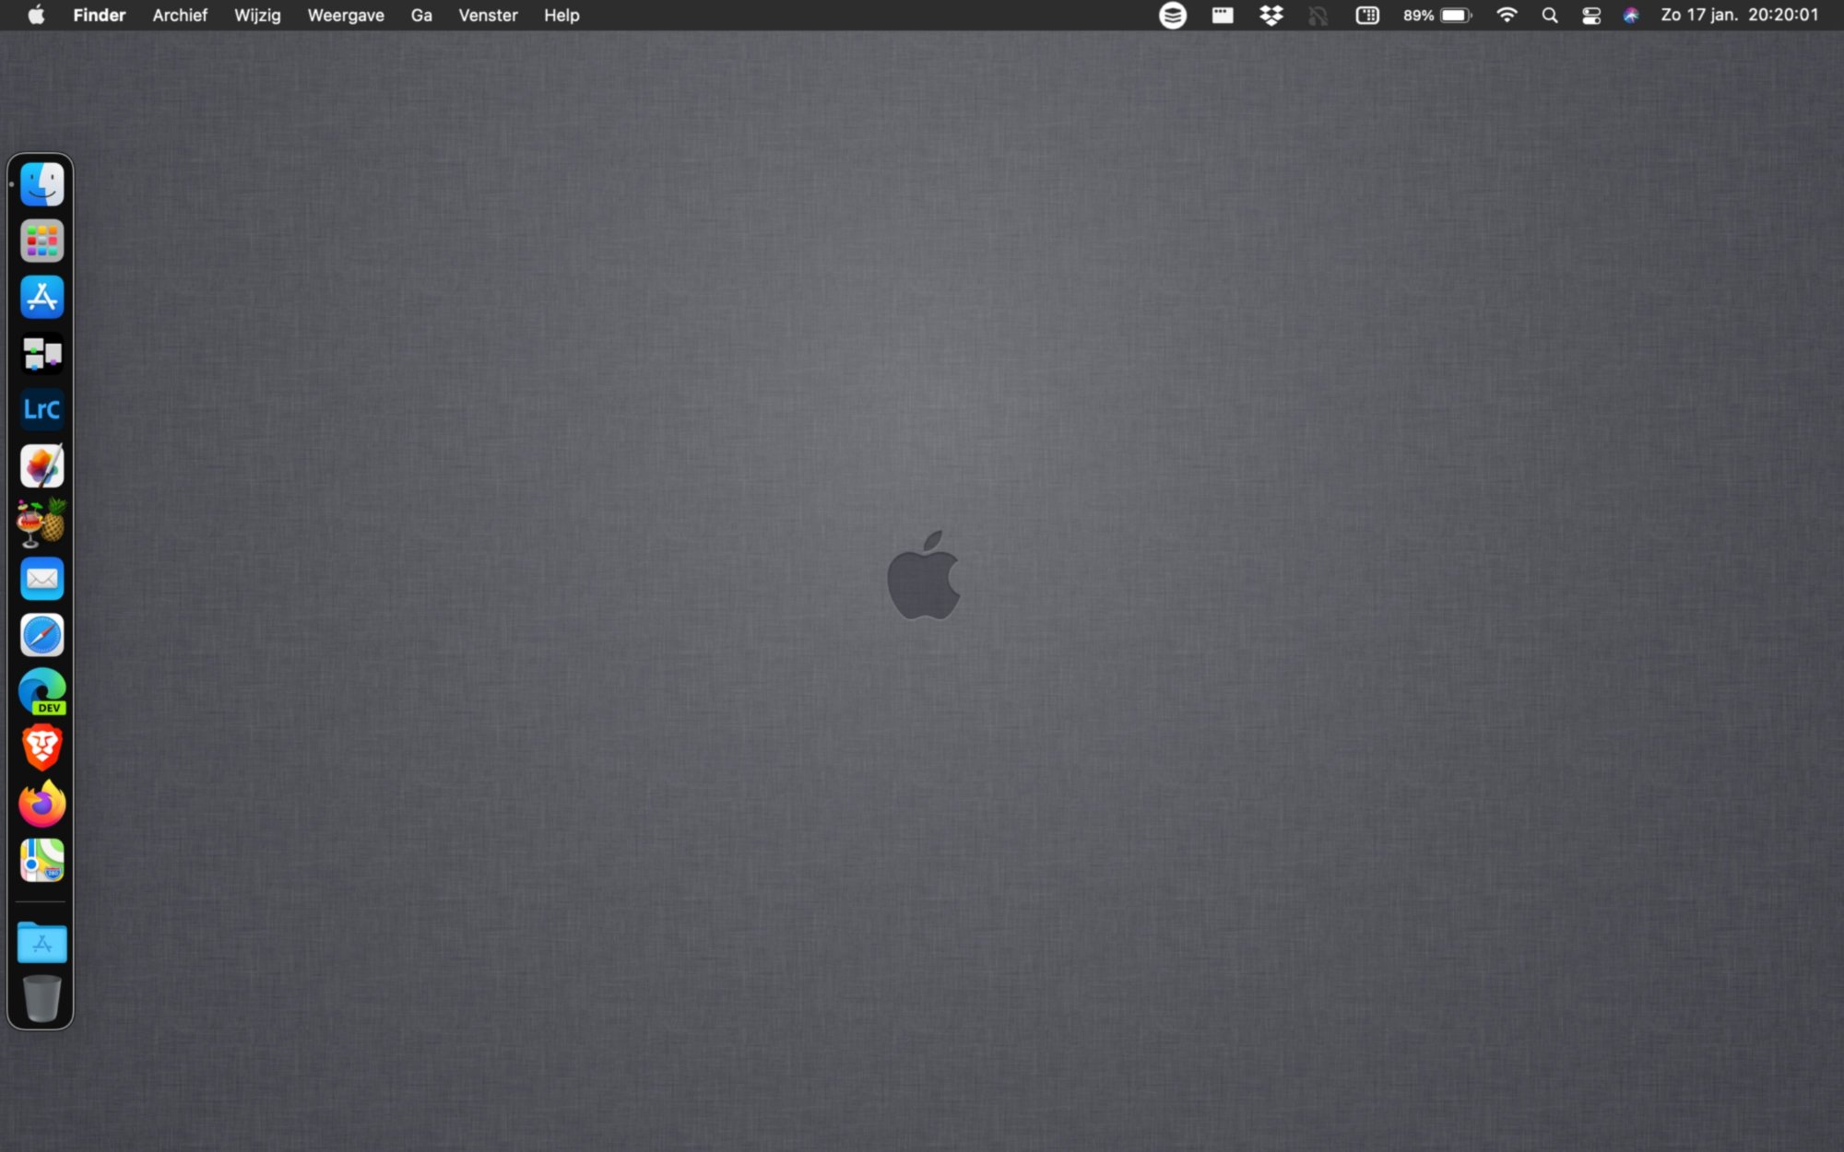
Task: Open the Archief menu
Action: [180, 16]
